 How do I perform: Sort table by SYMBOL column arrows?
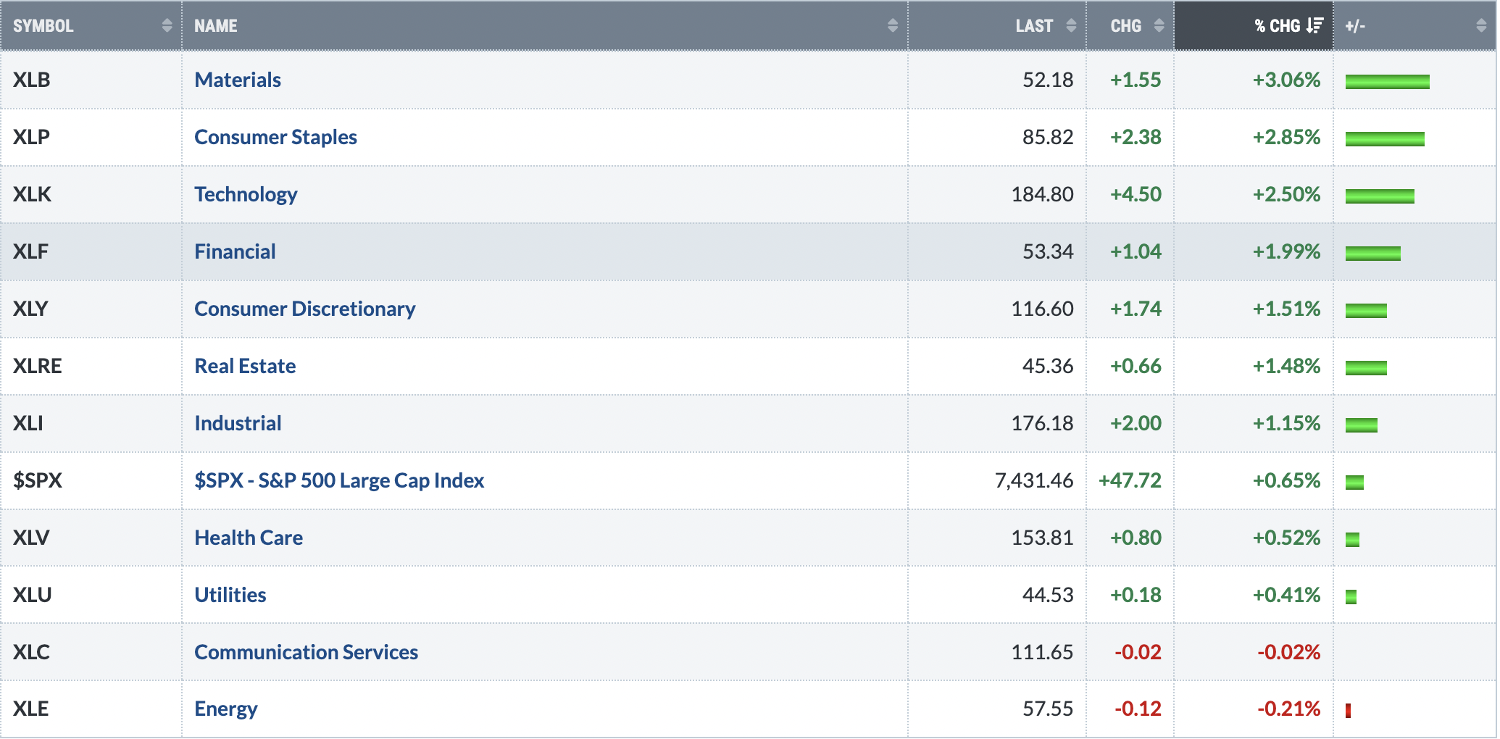167,26
